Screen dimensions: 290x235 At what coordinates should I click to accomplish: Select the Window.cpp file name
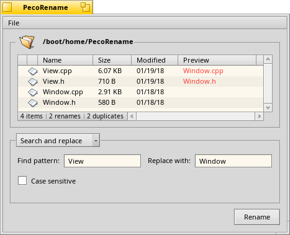pyautogui.click(x=63, y=92)
